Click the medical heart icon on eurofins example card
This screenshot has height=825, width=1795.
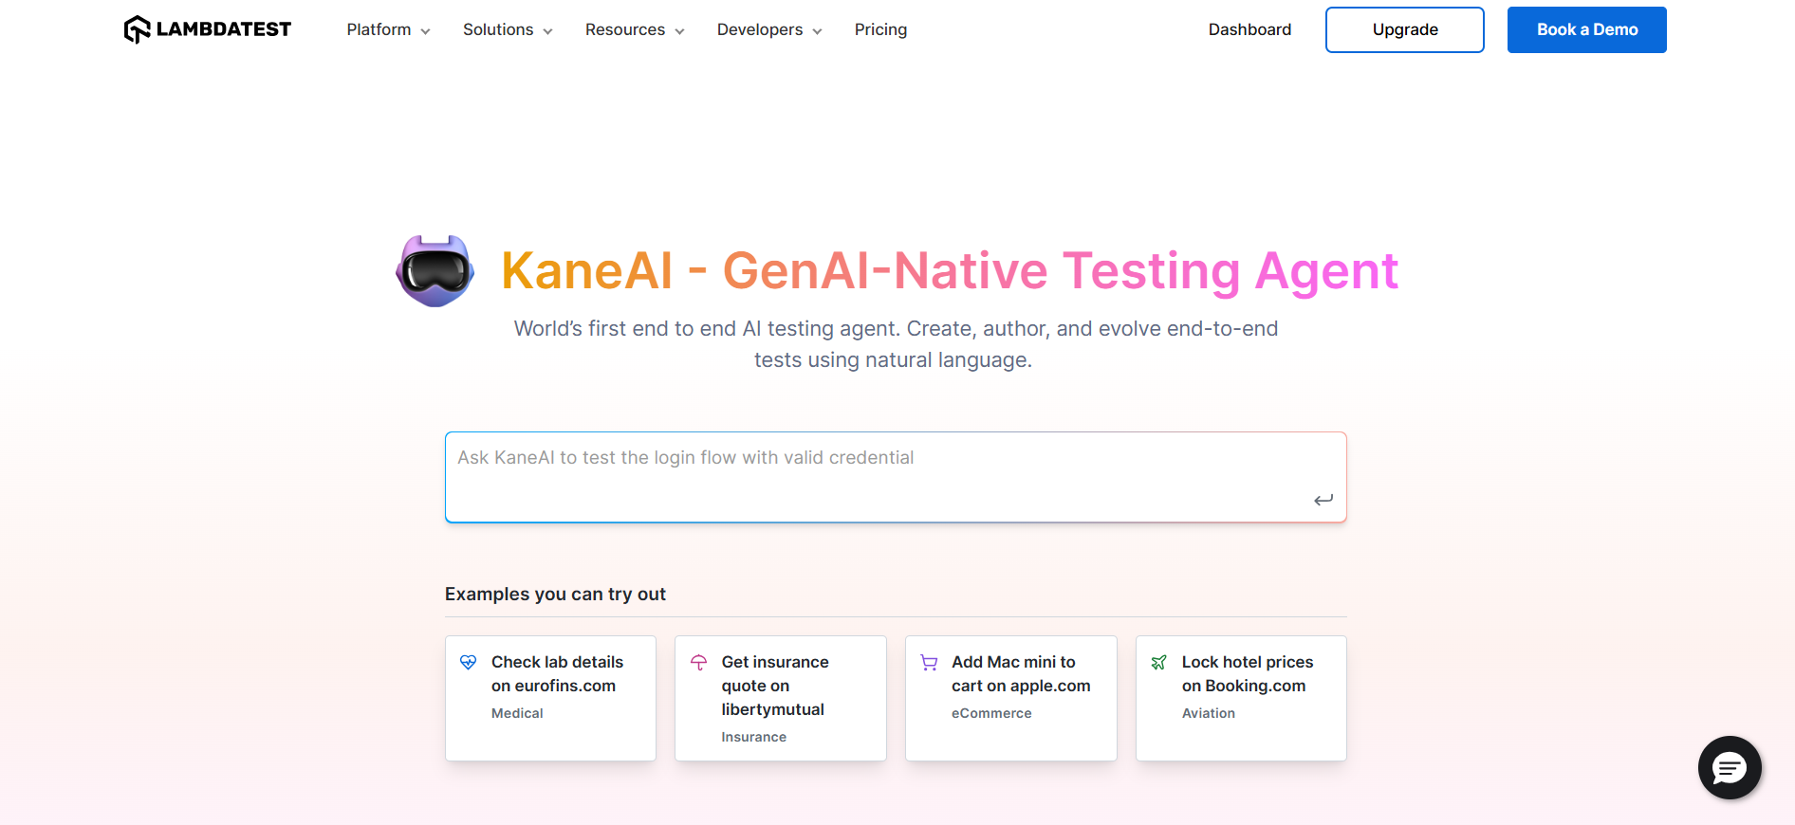click(x=469, y=661)
